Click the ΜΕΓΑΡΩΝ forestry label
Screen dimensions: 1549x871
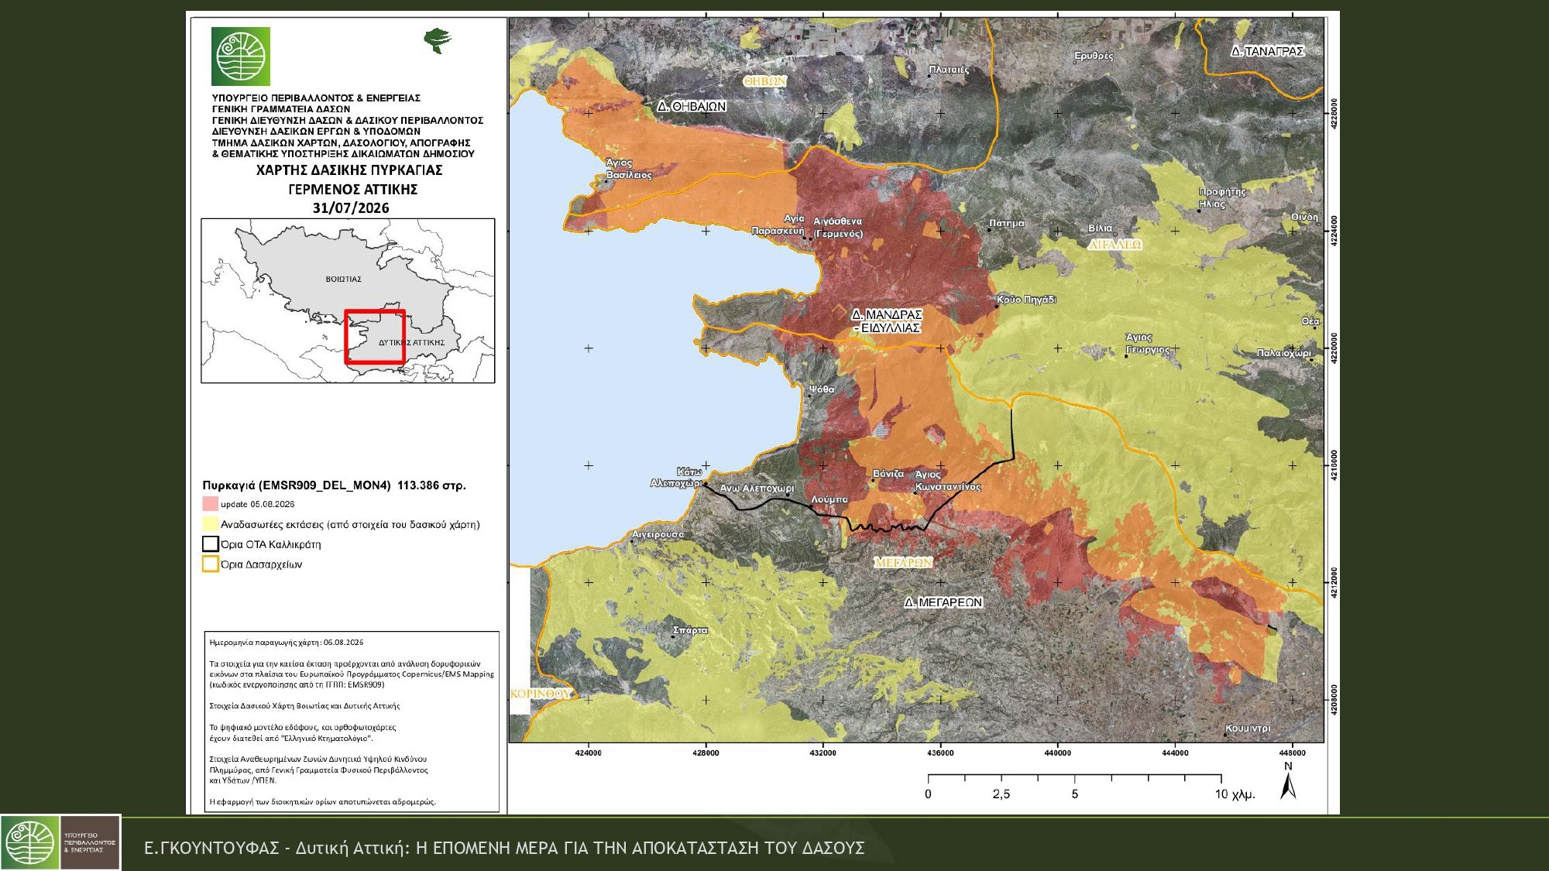point(903,563)
